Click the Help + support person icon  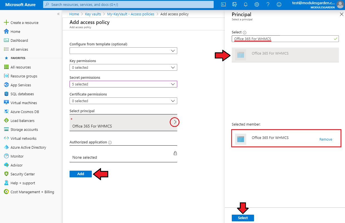click(x=6, y=183)
